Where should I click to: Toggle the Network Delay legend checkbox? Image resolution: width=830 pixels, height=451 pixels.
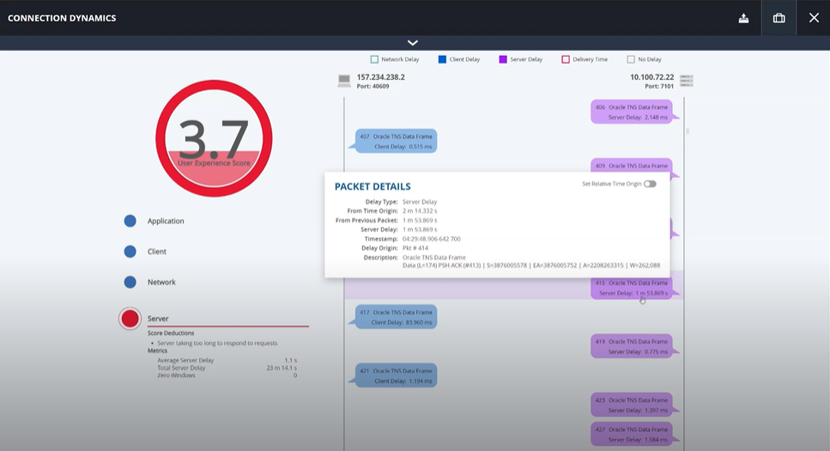click(x=374, y=59)
